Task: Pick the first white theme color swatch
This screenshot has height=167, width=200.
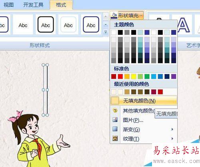Action: (114, 32)
